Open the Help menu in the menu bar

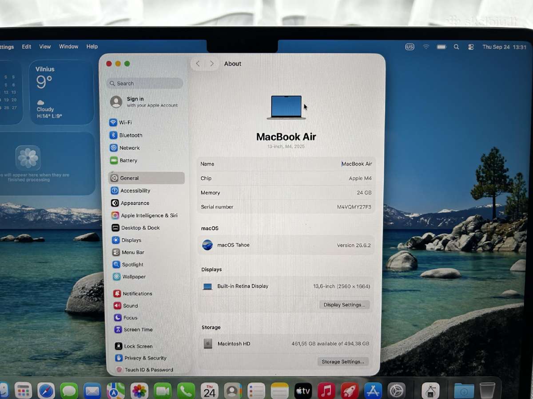coord(92,47)
